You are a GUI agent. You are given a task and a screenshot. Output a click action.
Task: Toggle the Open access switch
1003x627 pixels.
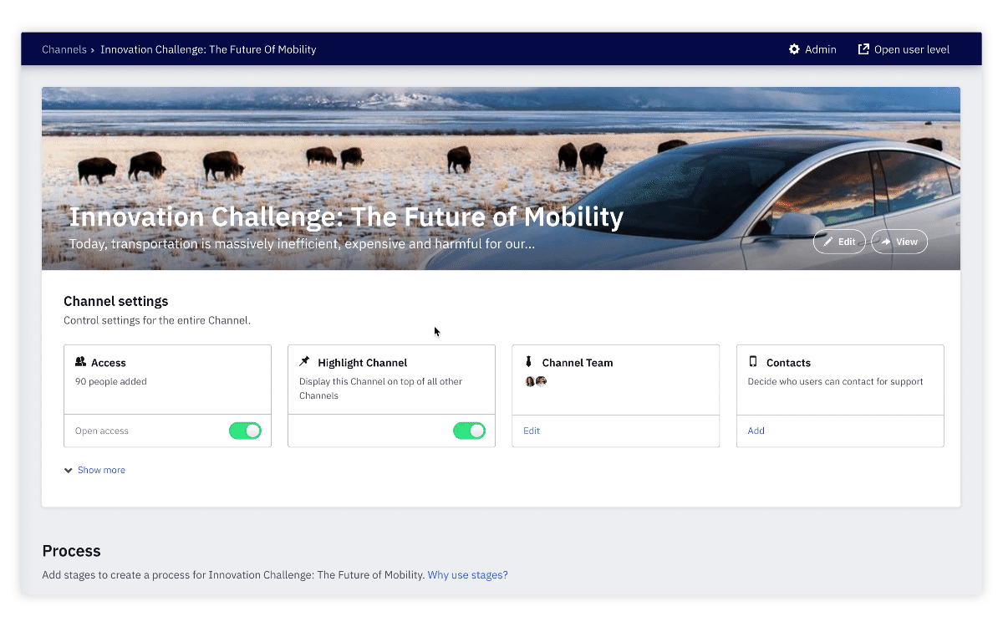(245, 431)
